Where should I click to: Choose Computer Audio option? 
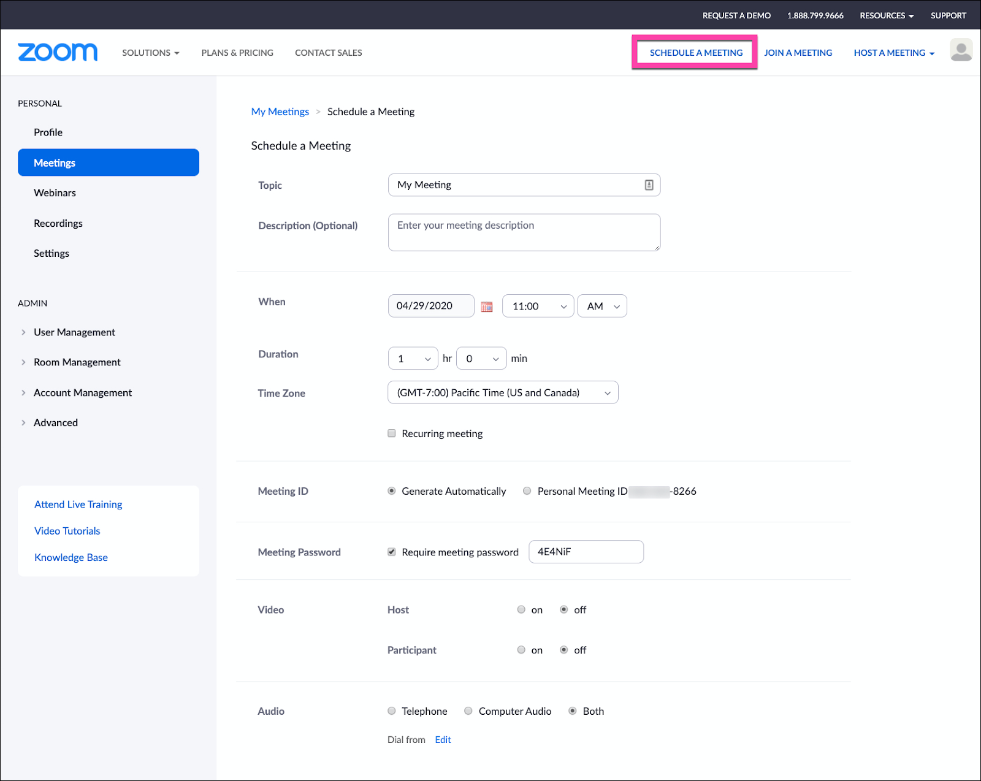468,711
